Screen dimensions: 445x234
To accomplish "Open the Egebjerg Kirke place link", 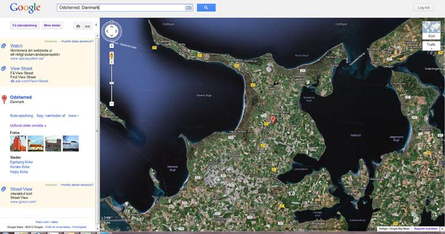I will coord(21,162).
